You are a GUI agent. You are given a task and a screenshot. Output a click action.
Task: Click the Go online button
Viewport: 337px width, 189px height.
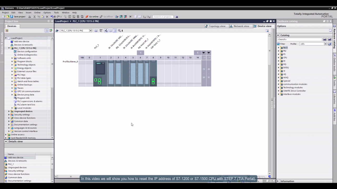92,17
